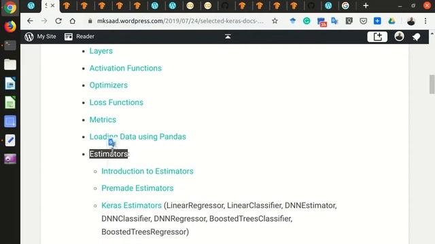
Task: Open Files manager from the dock
Action: coord(10,64)
